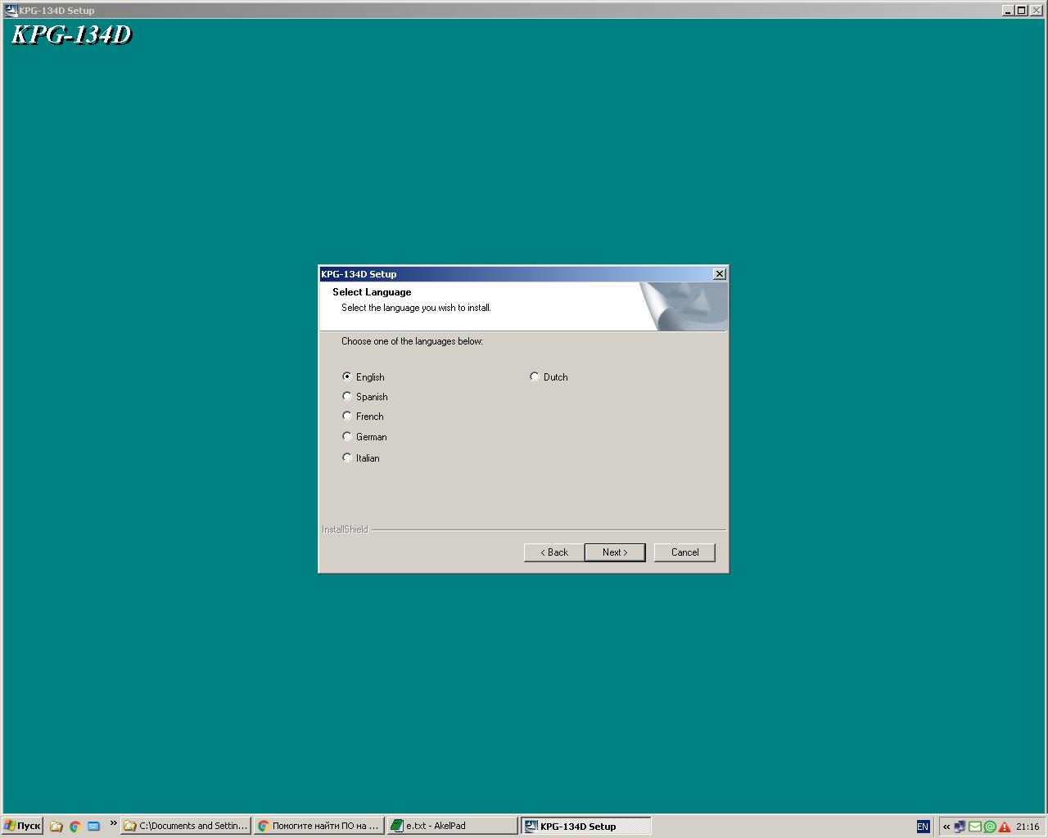This screenshot has width=1048, height=838.
Task: Open the mail envelope tray icon
Action: (975, 827)
